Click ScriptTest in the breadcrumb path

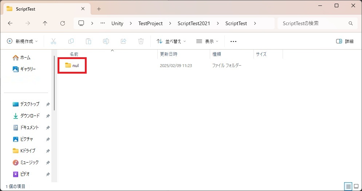(x=236, y=23)
